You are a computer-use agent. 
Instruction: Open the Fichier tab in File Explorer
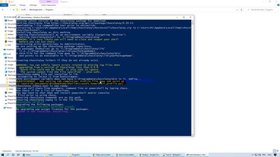coord(4,5)
